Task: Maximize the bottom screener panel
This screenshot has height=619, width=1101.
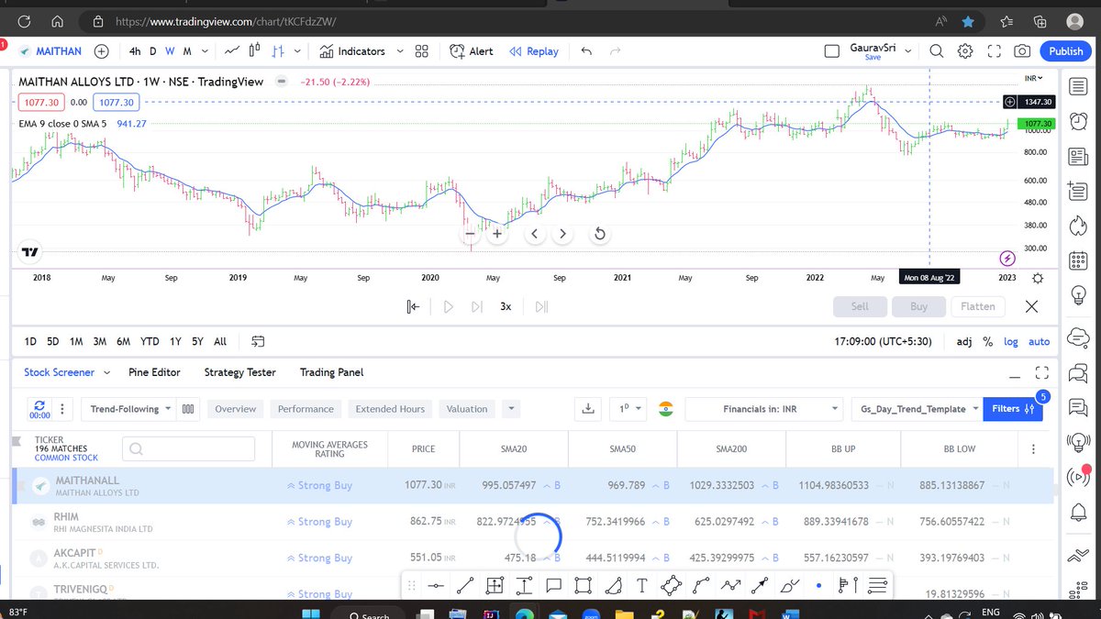Action: pyautogui.click(x=1041, y=372)
